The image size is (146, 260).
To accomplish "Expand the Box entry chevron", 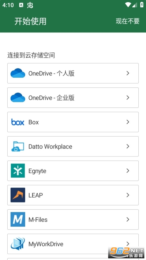I will 128,122.
